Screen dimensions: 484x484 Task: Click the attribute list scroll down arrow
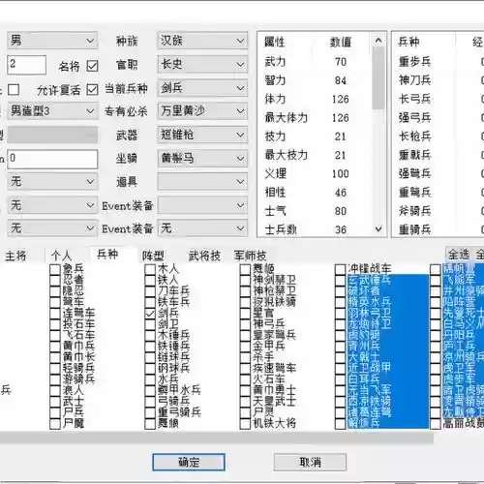[x=378, y=229]
